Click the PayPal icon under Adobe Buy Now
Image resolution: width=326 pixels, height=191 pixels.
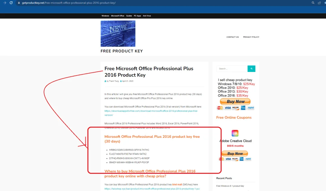pyautogui.click(x=248, y=159)
